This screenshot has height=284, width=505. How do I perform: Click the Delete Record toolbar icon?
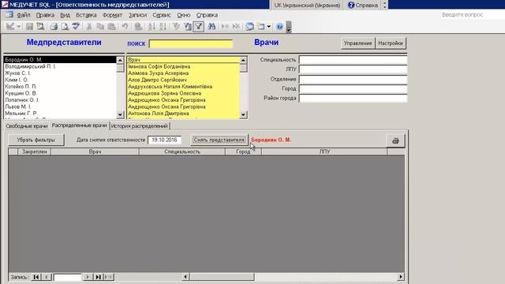pos(236,26)
